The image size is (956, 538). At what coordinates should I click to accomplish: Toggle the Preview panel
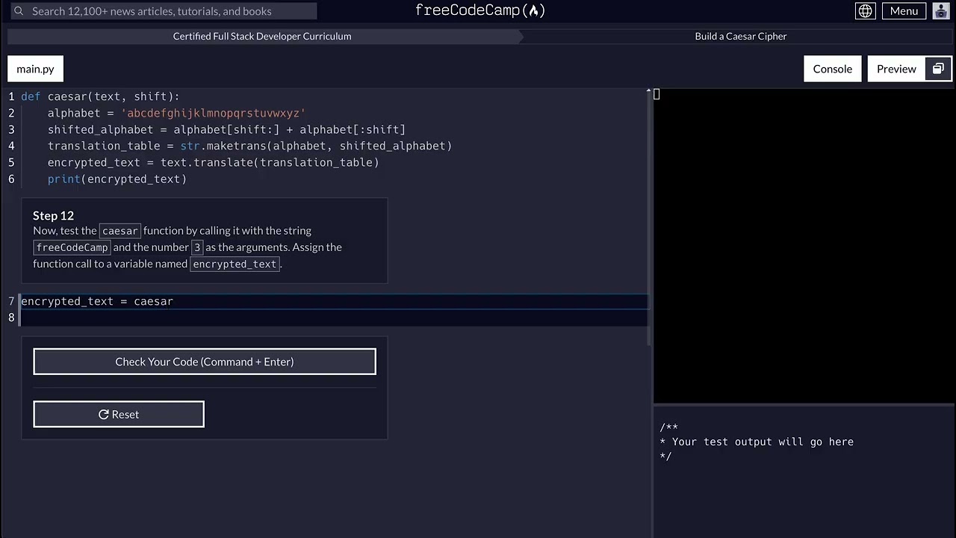896,69
